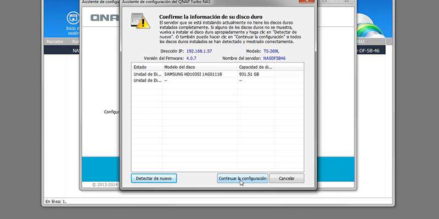Viewport: 439px width, 219px height.
Task: Sort by Modelo del disco column header
Action: point(200,67)
